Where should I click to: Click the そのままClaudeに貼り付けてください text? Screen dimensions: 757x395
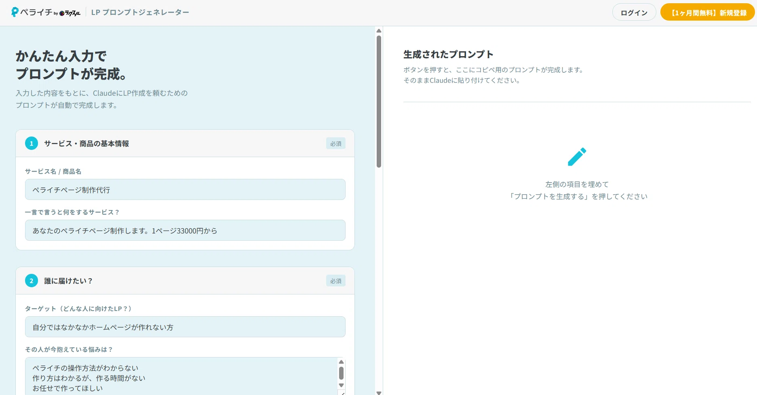click(x=462, y=80)
